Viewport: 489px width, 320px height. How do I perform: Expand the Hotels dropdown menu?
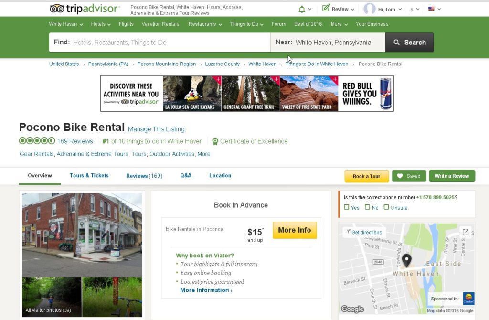tap(101, 24)
